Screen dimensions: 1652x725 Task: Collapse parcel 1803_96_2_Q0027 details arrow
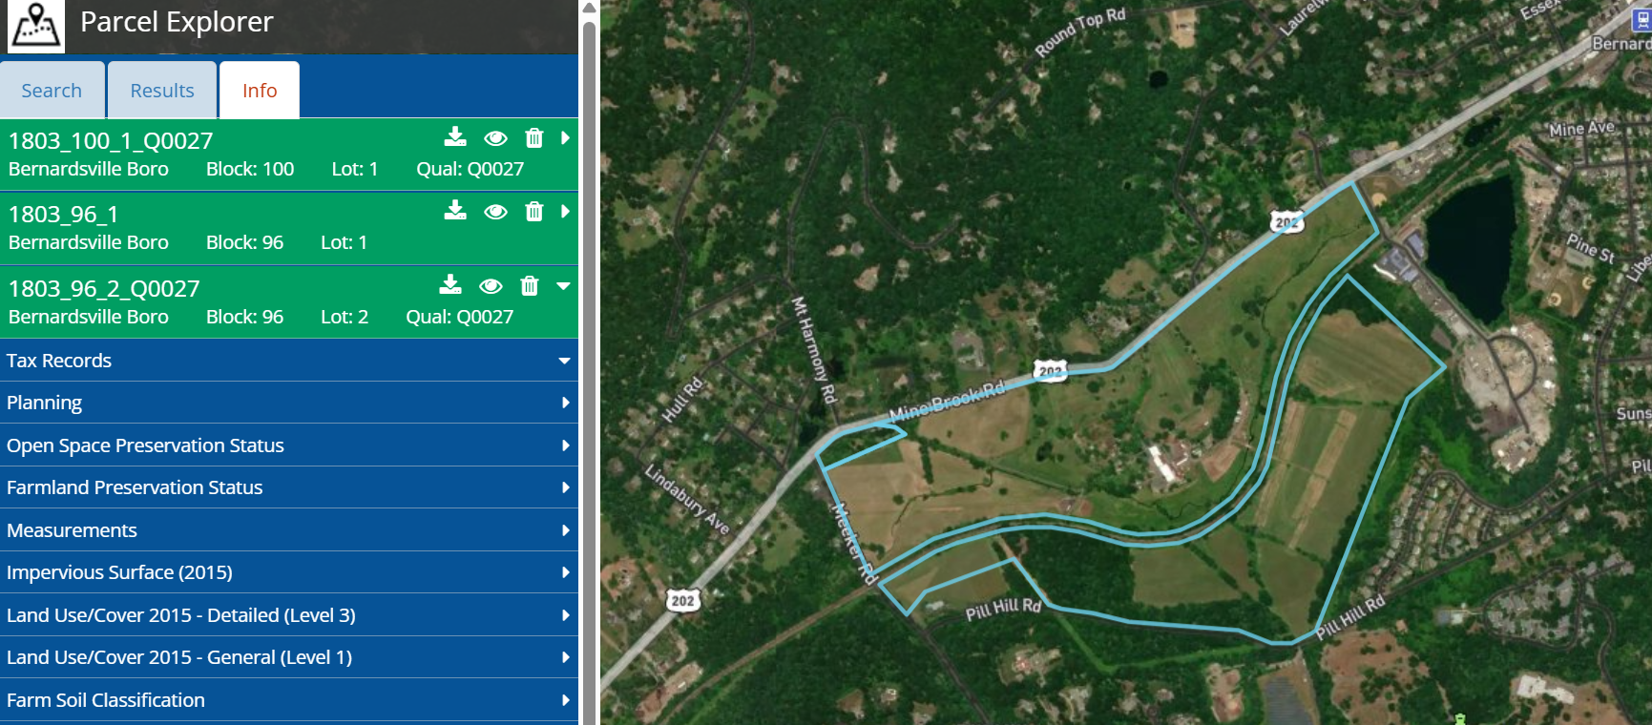click(563, 285)
